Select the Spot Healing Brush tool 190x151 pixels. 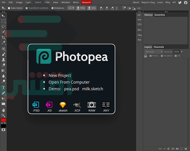click(x=3, y=49)
